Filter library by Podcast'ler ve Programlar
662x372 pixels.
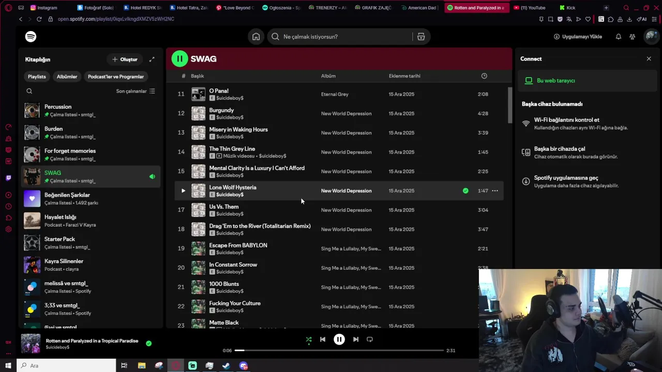(116, 76)
